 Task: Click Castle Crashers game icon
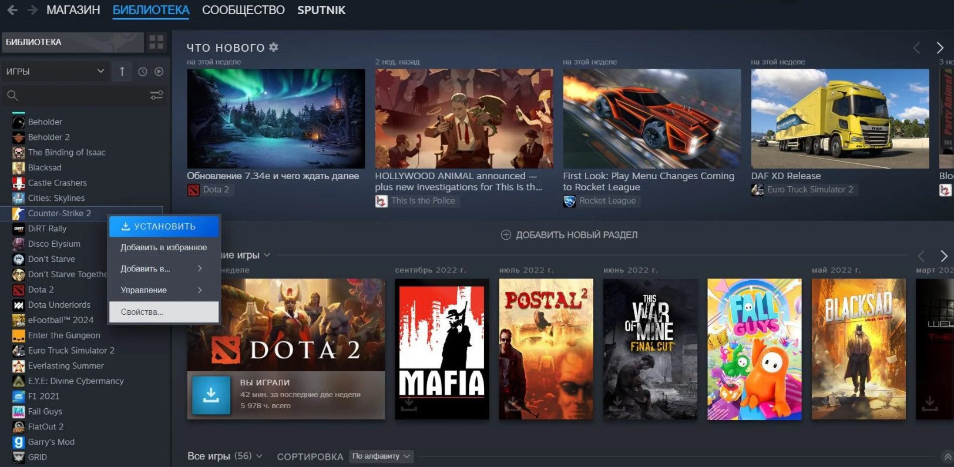(19, 183)
